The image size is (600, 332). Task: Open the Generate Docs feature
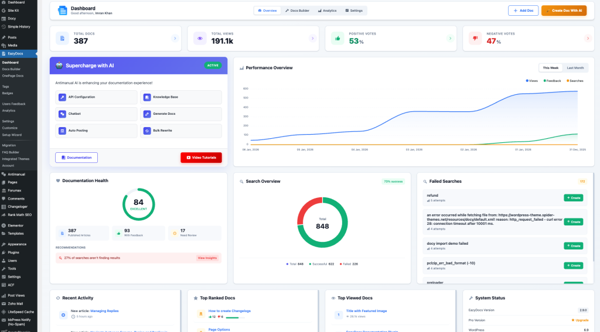(x=181, y=114)
